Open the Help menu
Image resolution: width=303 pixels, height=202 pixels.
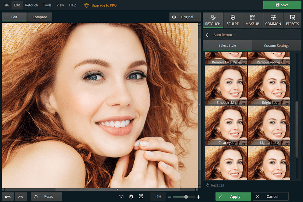click(73, 5)
